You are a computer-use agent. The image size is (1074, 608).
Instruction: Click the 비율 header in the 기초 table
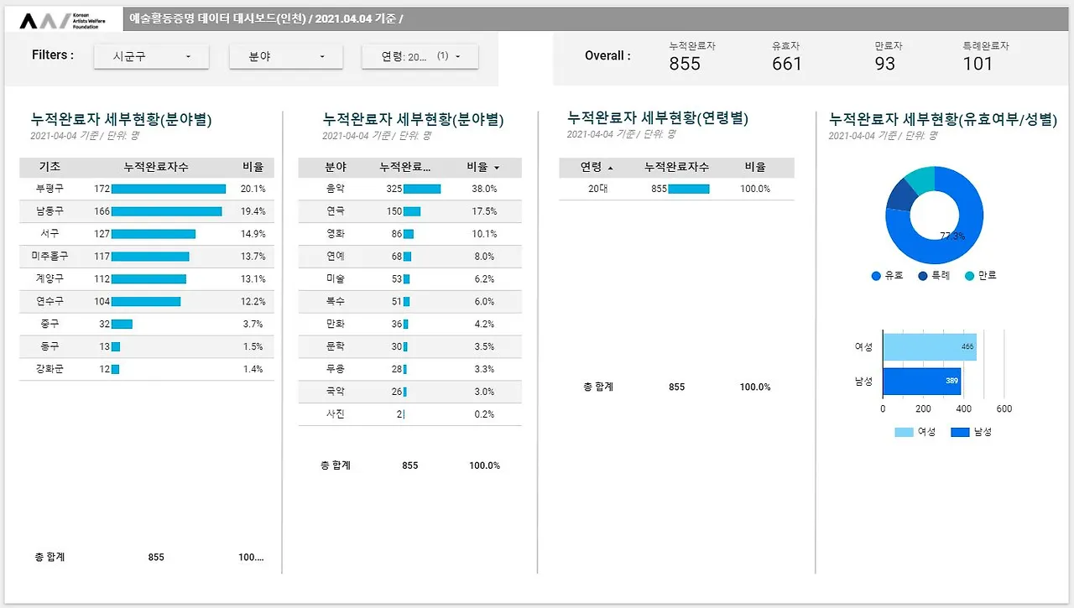[x=253, y=167]
